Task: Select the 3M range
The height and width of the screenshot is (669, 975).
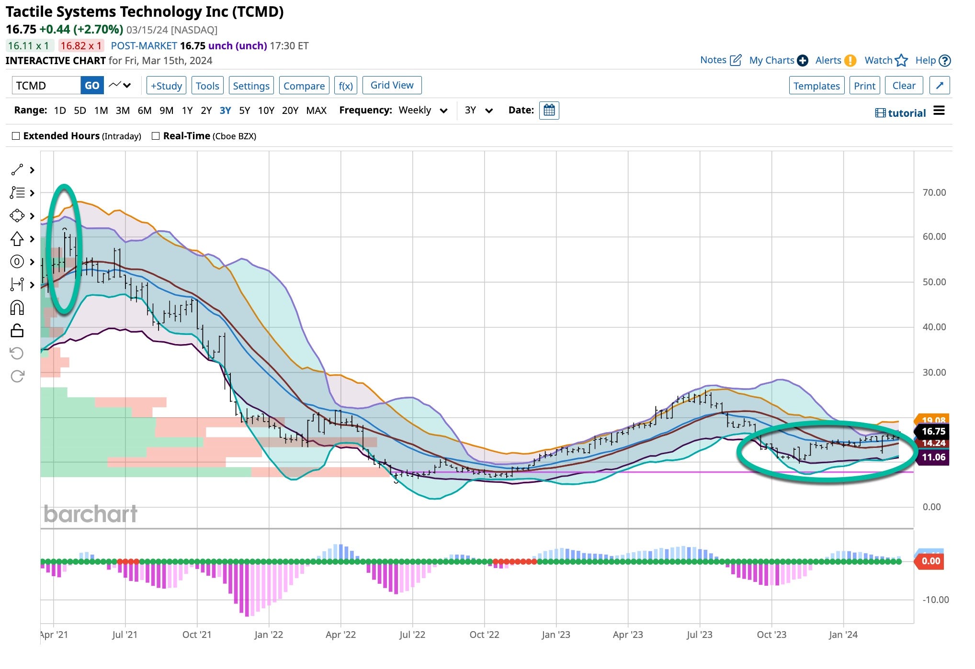Action: (123, 111)
